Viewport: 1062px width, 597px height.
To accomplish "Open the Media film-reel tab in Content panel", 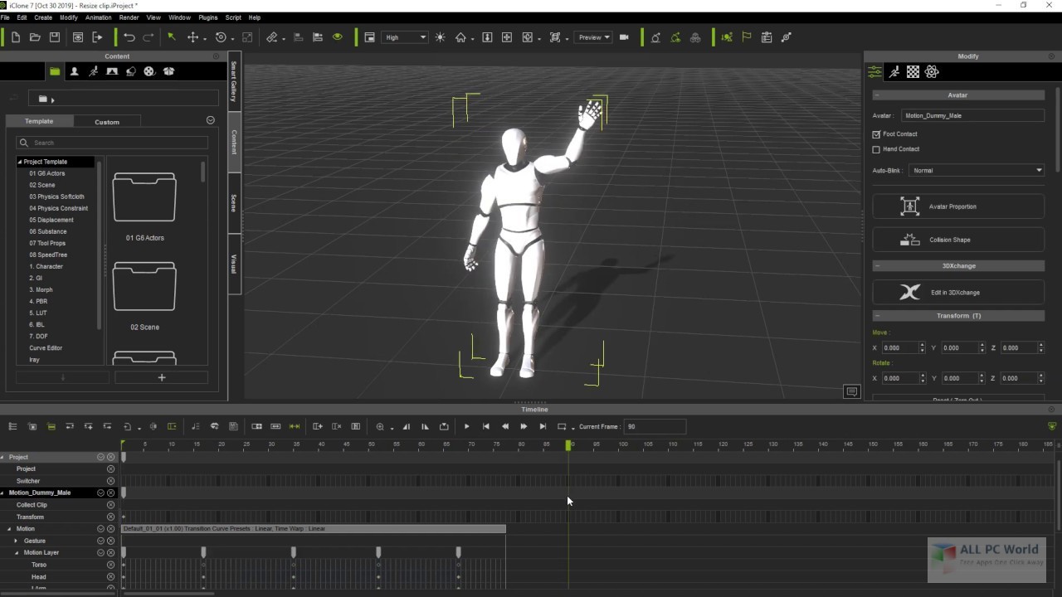I will tap(149, 71).
